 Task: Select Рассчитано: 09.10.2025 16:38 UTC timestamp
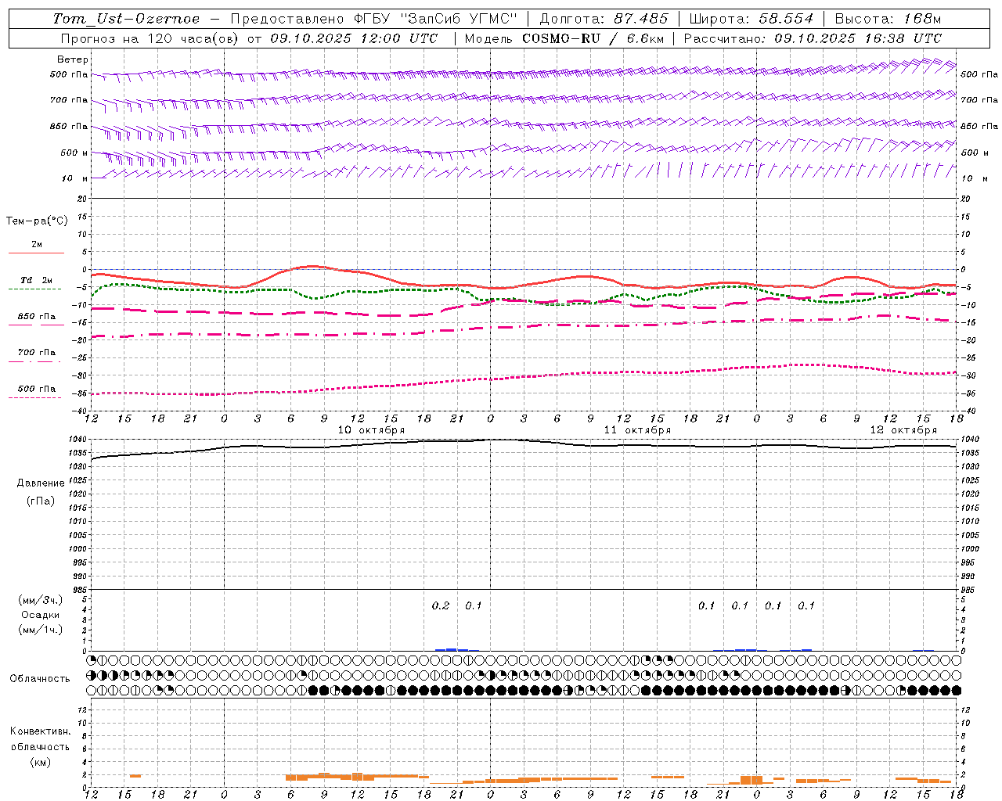(x=813, y=38)
